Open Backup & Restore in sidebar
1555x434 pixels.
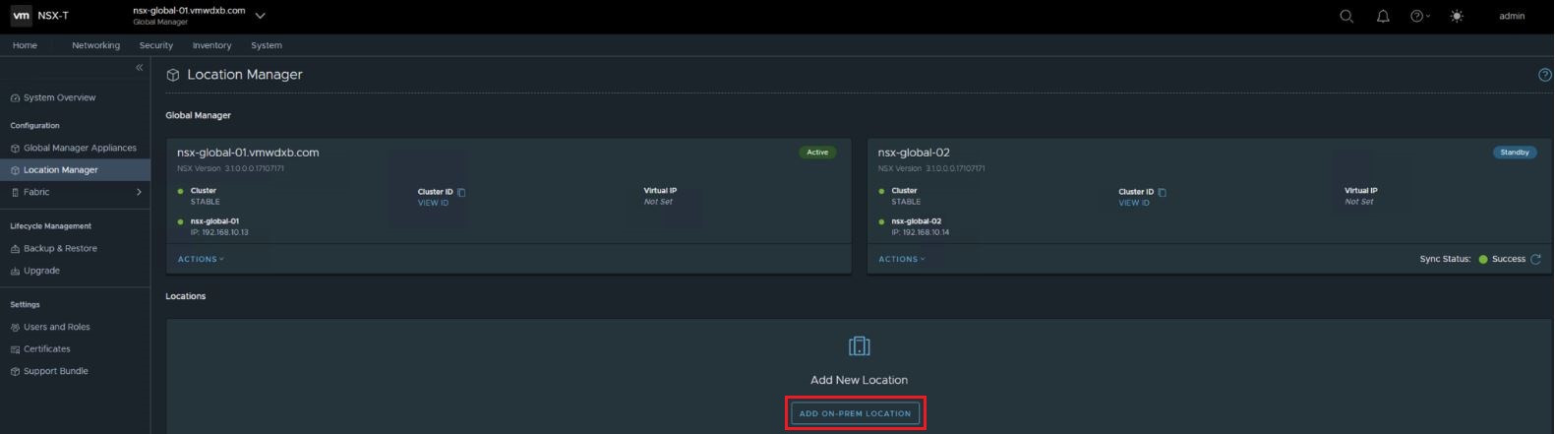point(60,248)
